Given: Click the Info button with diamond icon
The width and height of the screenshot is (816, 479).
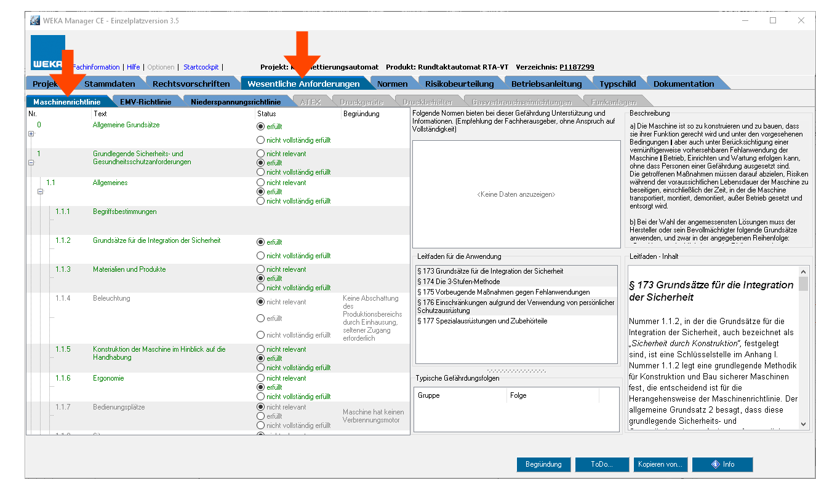Looking at the screenshot, I should [722, 464].
